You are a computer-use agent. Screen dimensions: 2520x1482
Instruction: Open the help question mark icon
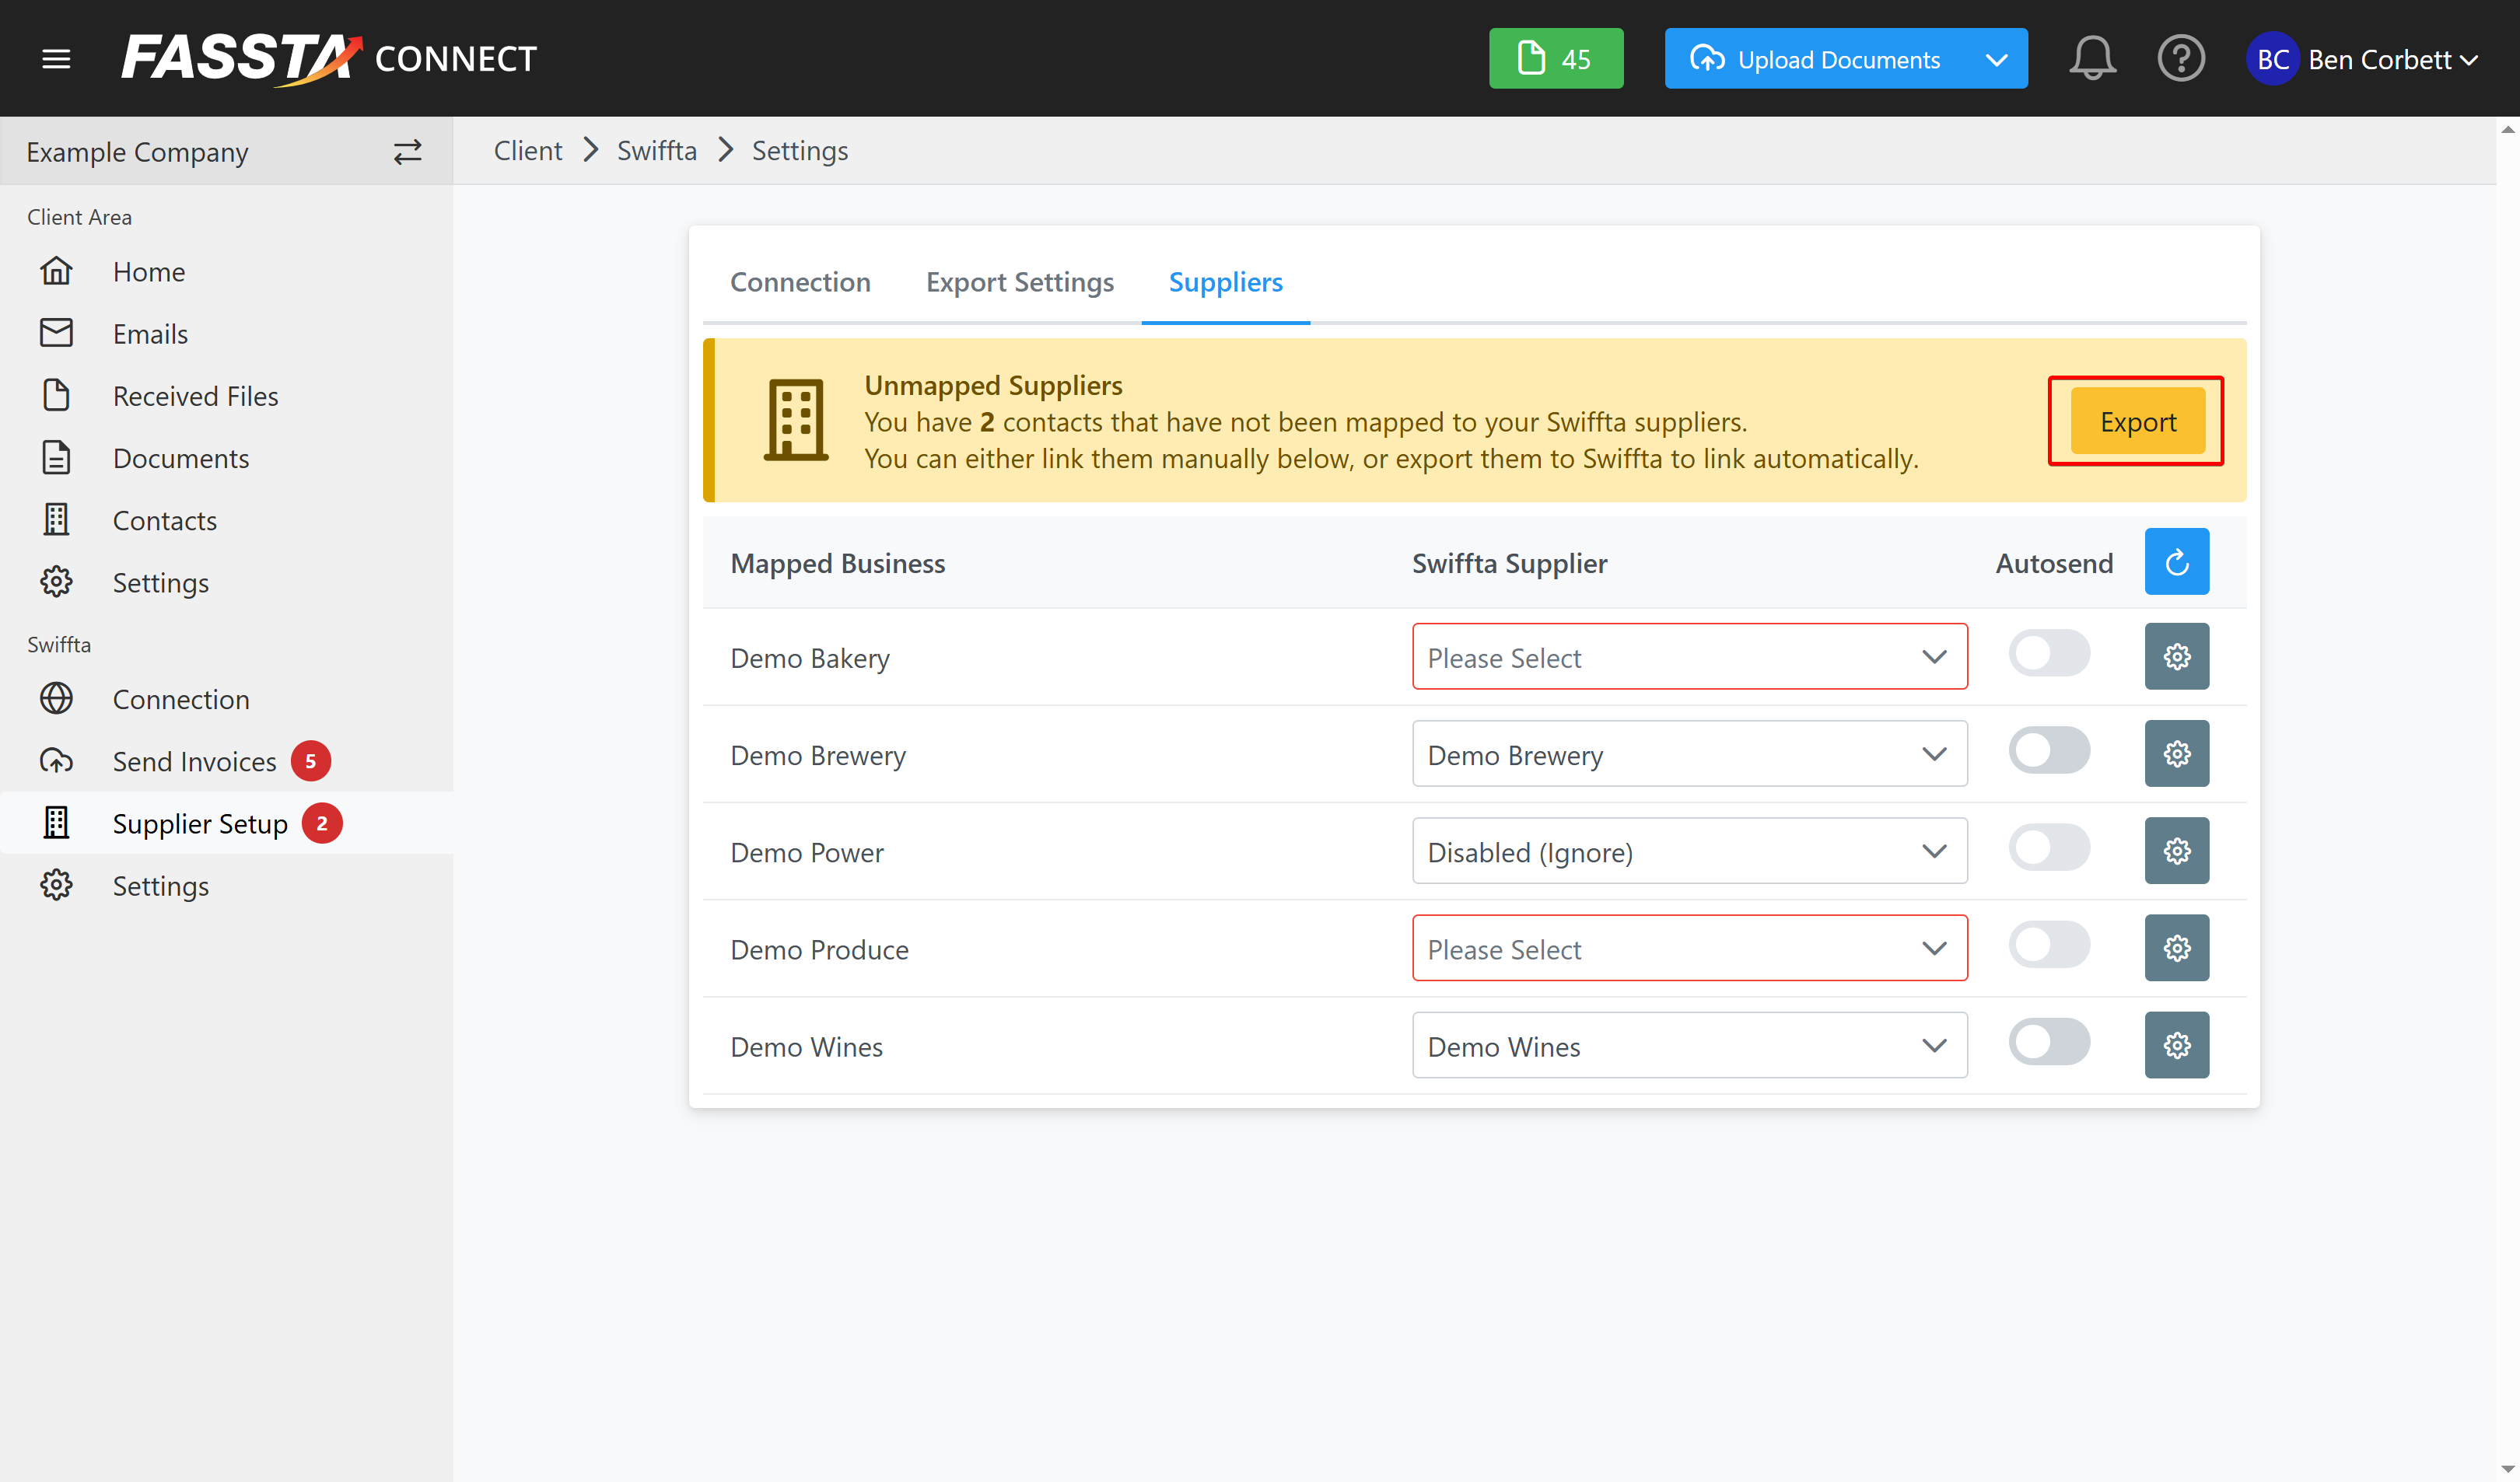coord(2180,59)
